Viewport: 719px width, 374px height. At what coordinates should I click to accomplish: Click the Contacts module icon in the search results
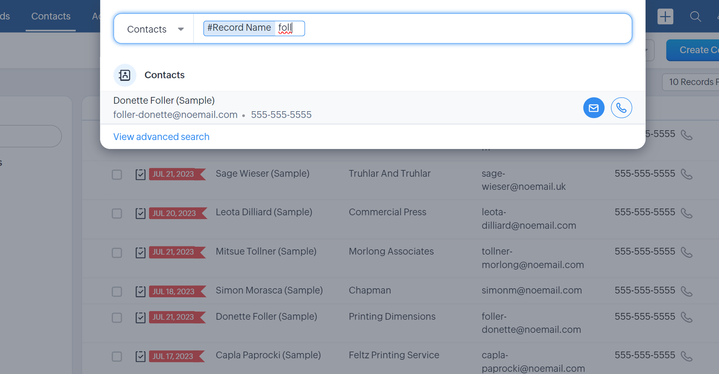point(125,75)
